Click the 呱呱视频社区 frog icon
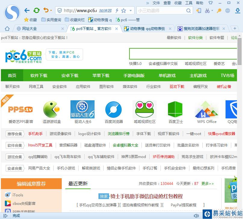 [x=145, y=109]
